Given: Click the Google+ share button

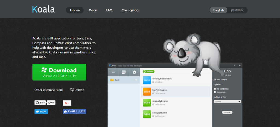Looking at the screenshot, I should (x=67, y=103).
